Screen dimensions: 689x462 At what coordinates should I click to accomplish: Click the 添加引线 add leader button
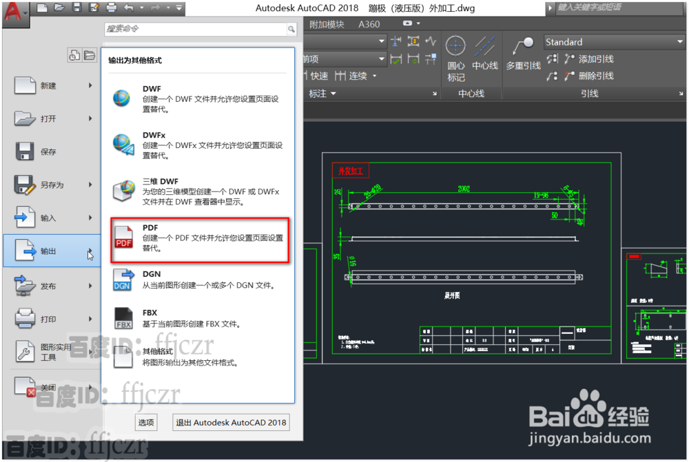pyautogui.click(x=589, y=59)
